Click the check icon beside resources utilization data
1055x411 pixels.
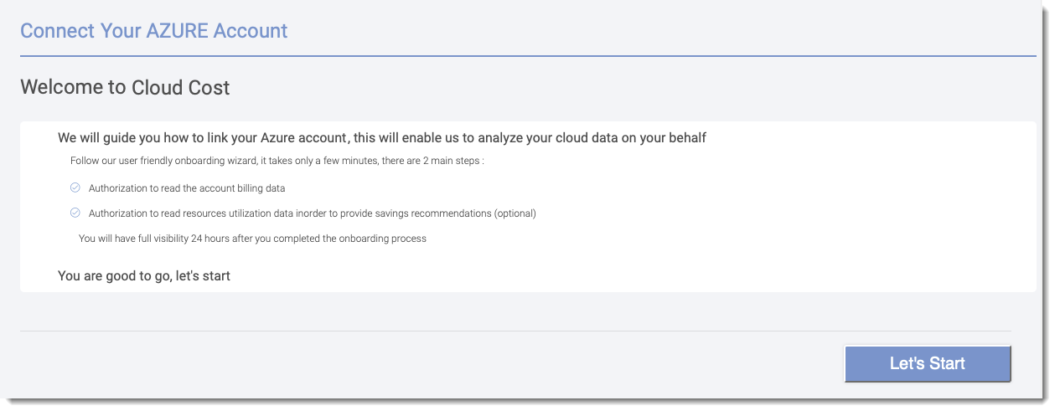[x=75, y=213]
